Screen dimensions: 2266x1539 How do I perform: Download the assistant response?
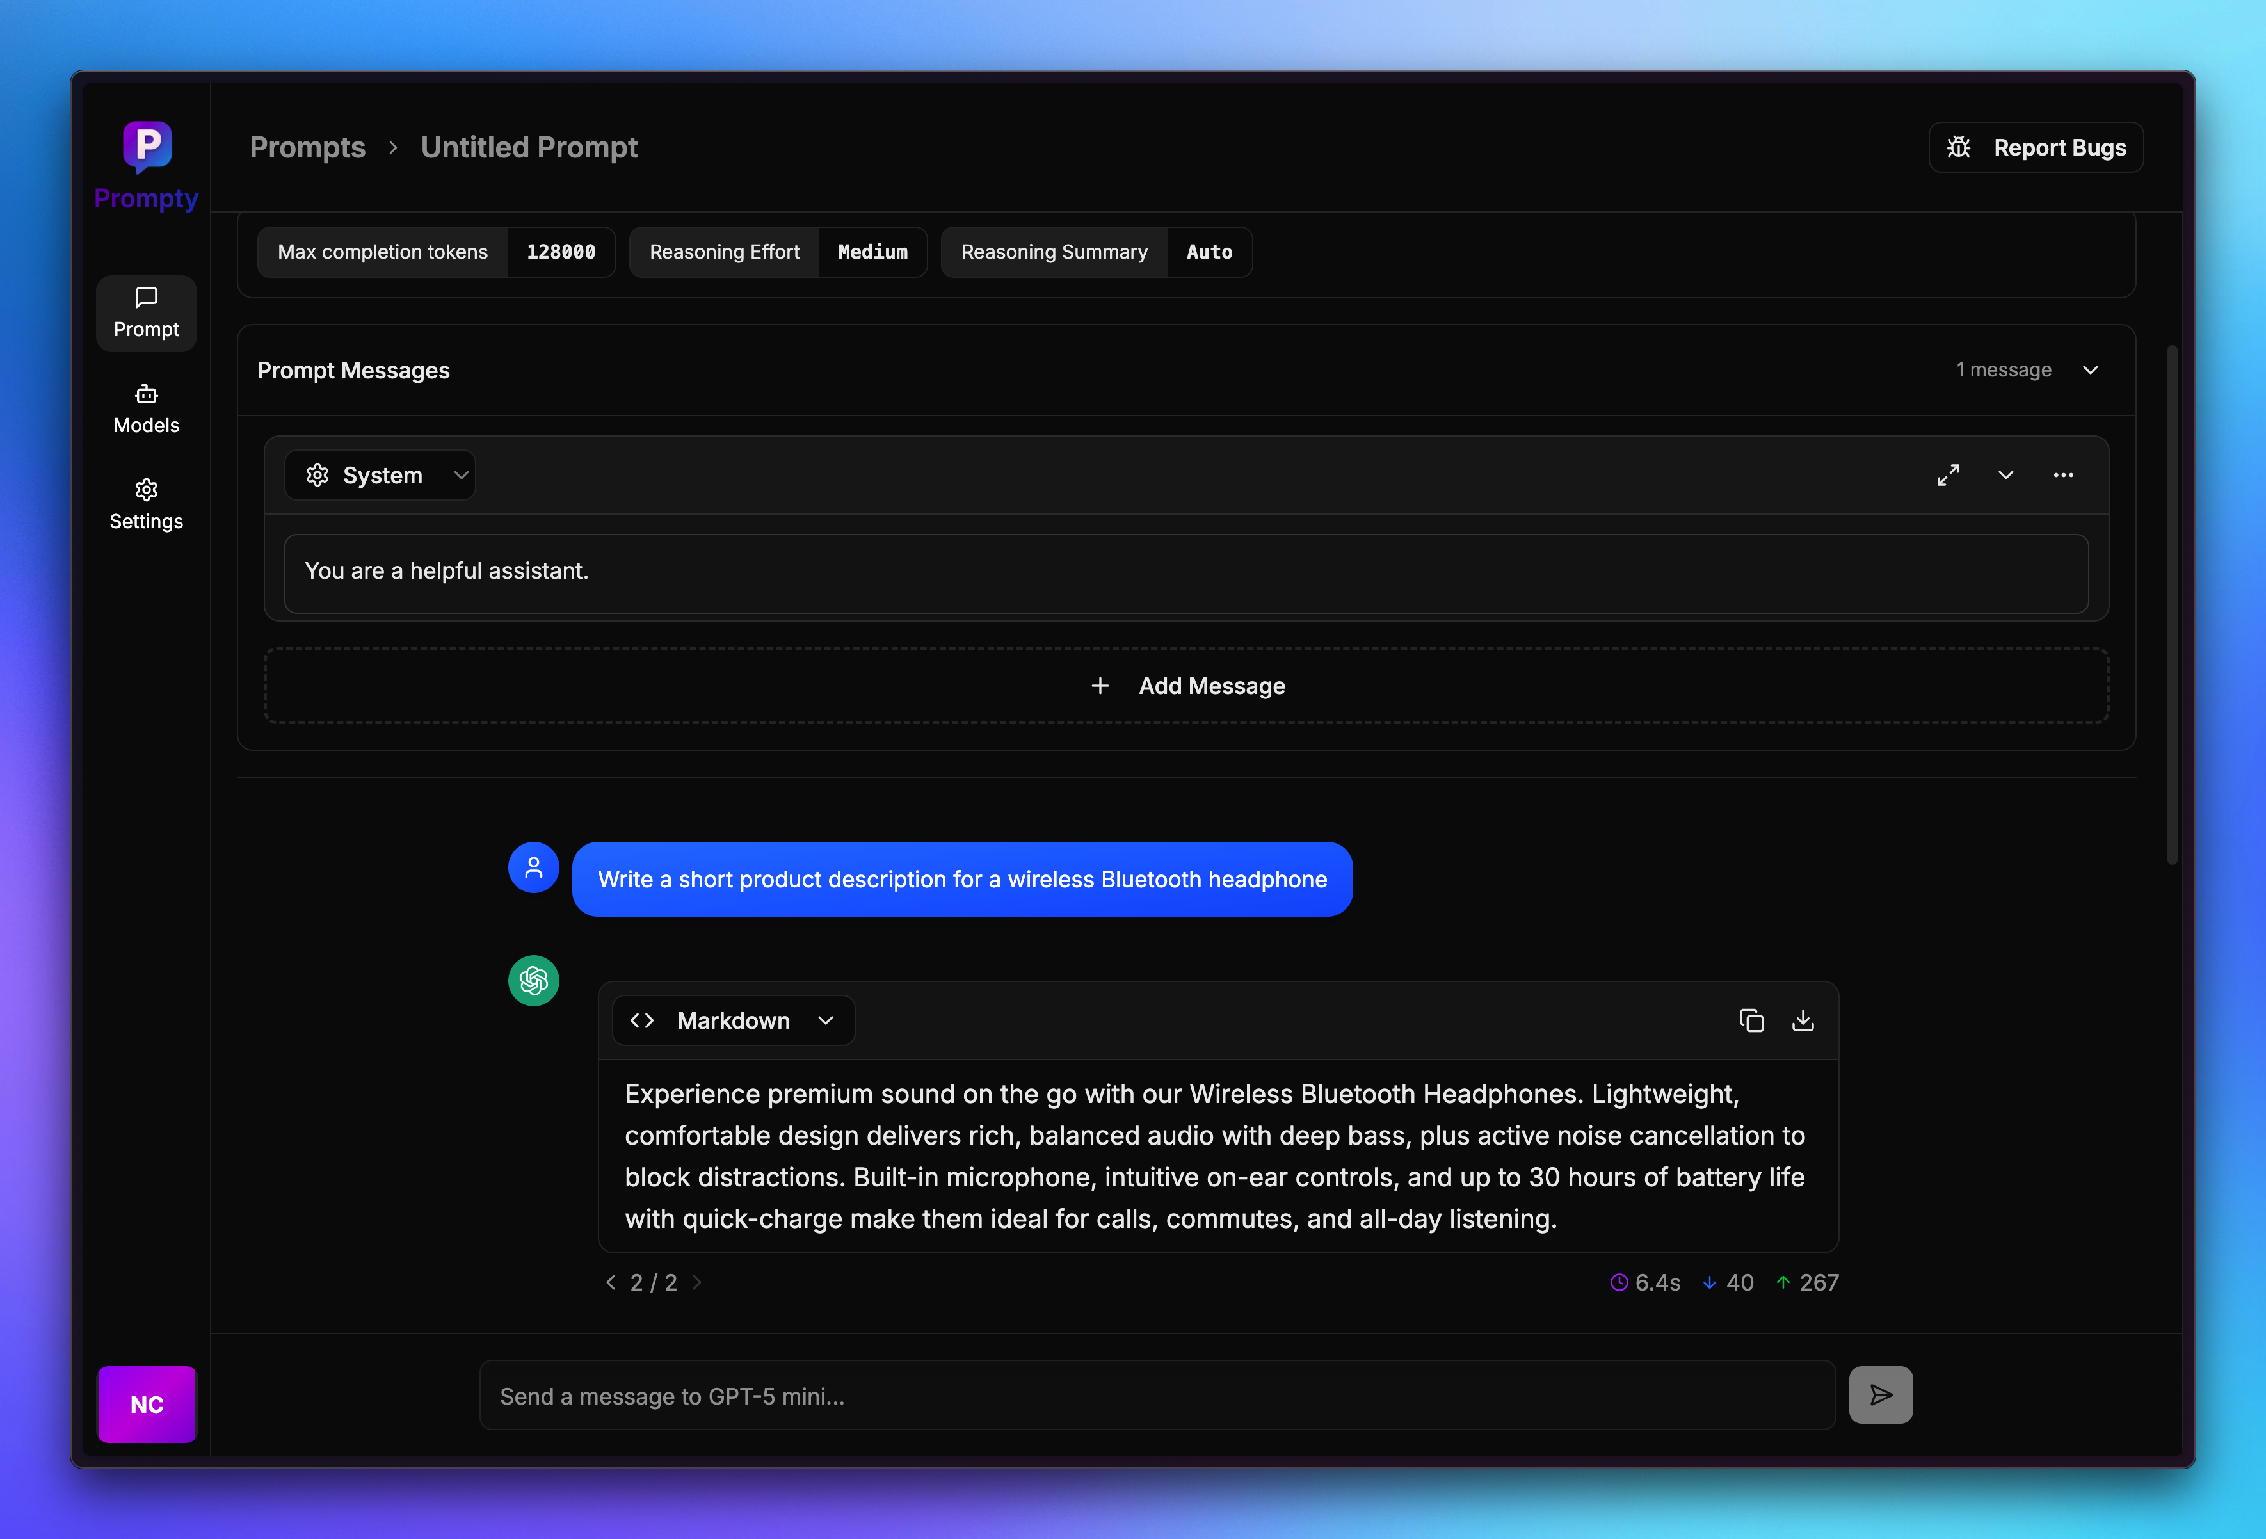click(1803, 1020)
